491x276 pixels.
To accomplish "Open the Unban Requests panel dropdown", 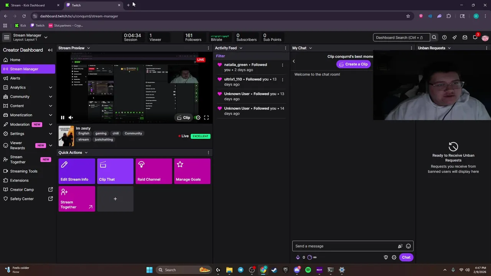I will click(x=449, y=48).
